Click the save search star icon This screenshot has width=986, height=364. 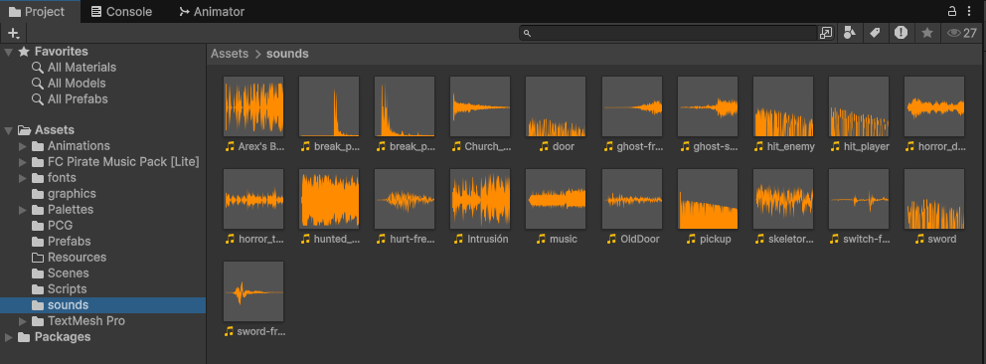click(927, 34)
